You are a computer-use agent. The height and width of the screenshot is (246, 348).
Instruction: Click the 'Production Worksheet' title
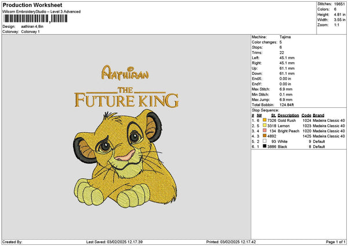pos(32,5)
